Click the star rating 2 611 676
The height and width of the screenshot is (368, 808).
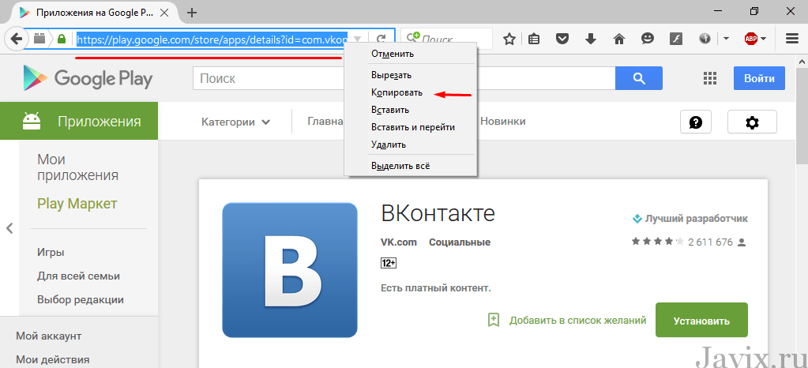[690, 242]
